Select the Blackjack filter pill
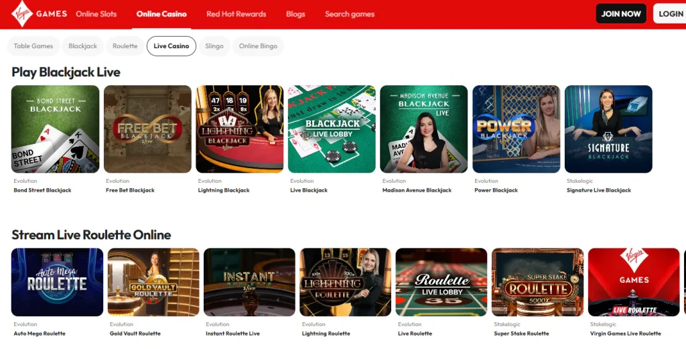This screenshot has width=686, height=349. [82, 46]
